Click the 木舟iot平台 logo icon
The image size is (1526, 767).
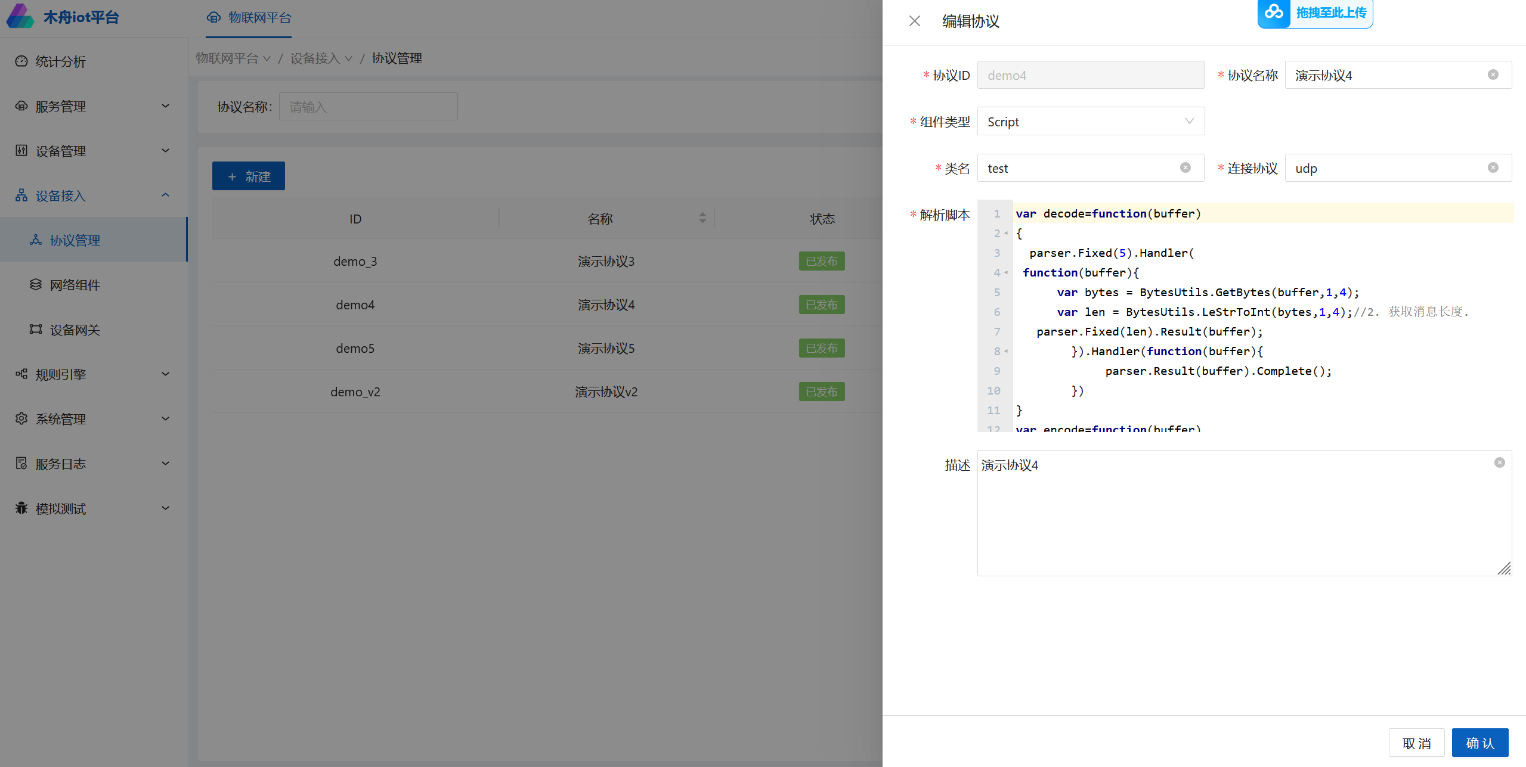click(20, 17)
